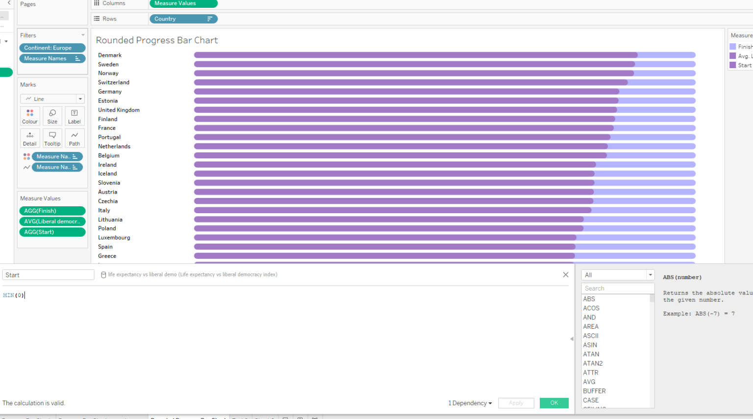Select the Tooltip shelf icon
This screenshot has width=753, height=419.
52,138
